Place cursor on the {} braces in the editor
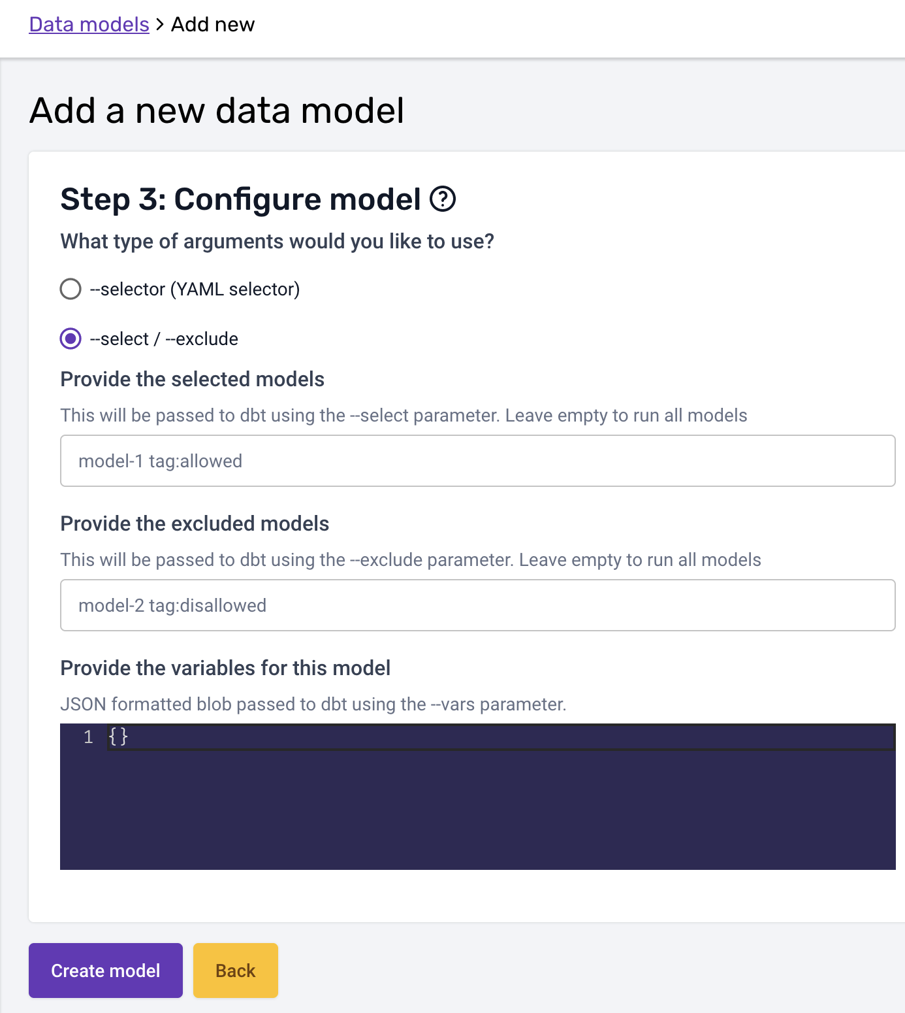The height and width of the screenshot is (1013, 905). 118,737
